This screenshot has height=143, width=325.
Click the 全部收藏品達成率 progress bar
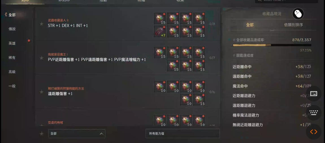click(x=272, y=45)
